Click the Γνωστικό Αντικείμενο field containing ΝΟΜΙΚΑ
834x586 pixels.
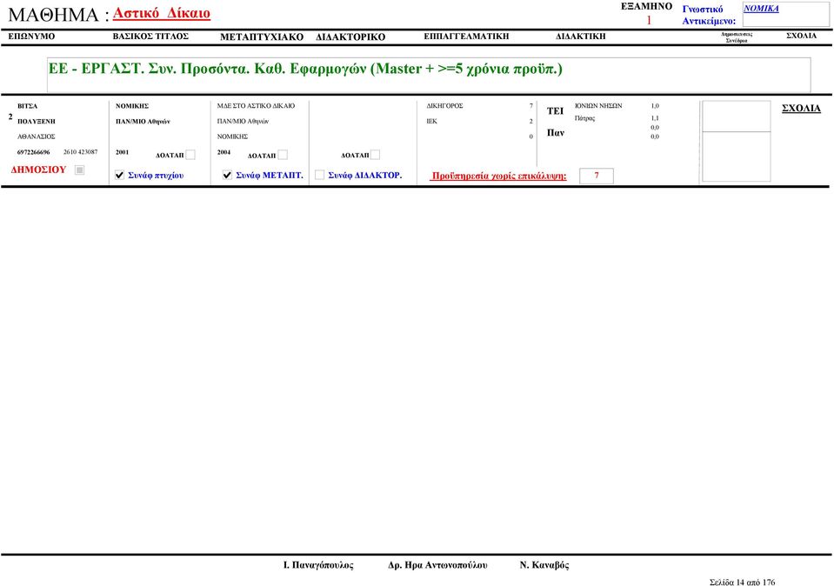click(x=785, y=15)
